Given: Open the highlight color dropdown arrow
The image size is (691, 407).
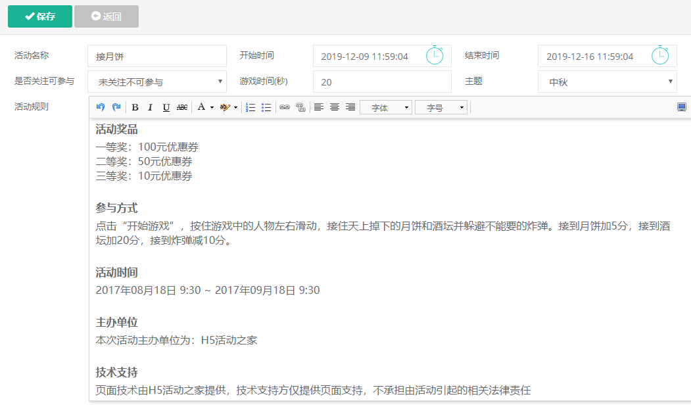Looking at the screenshot, I should click(x=236, y=108).
